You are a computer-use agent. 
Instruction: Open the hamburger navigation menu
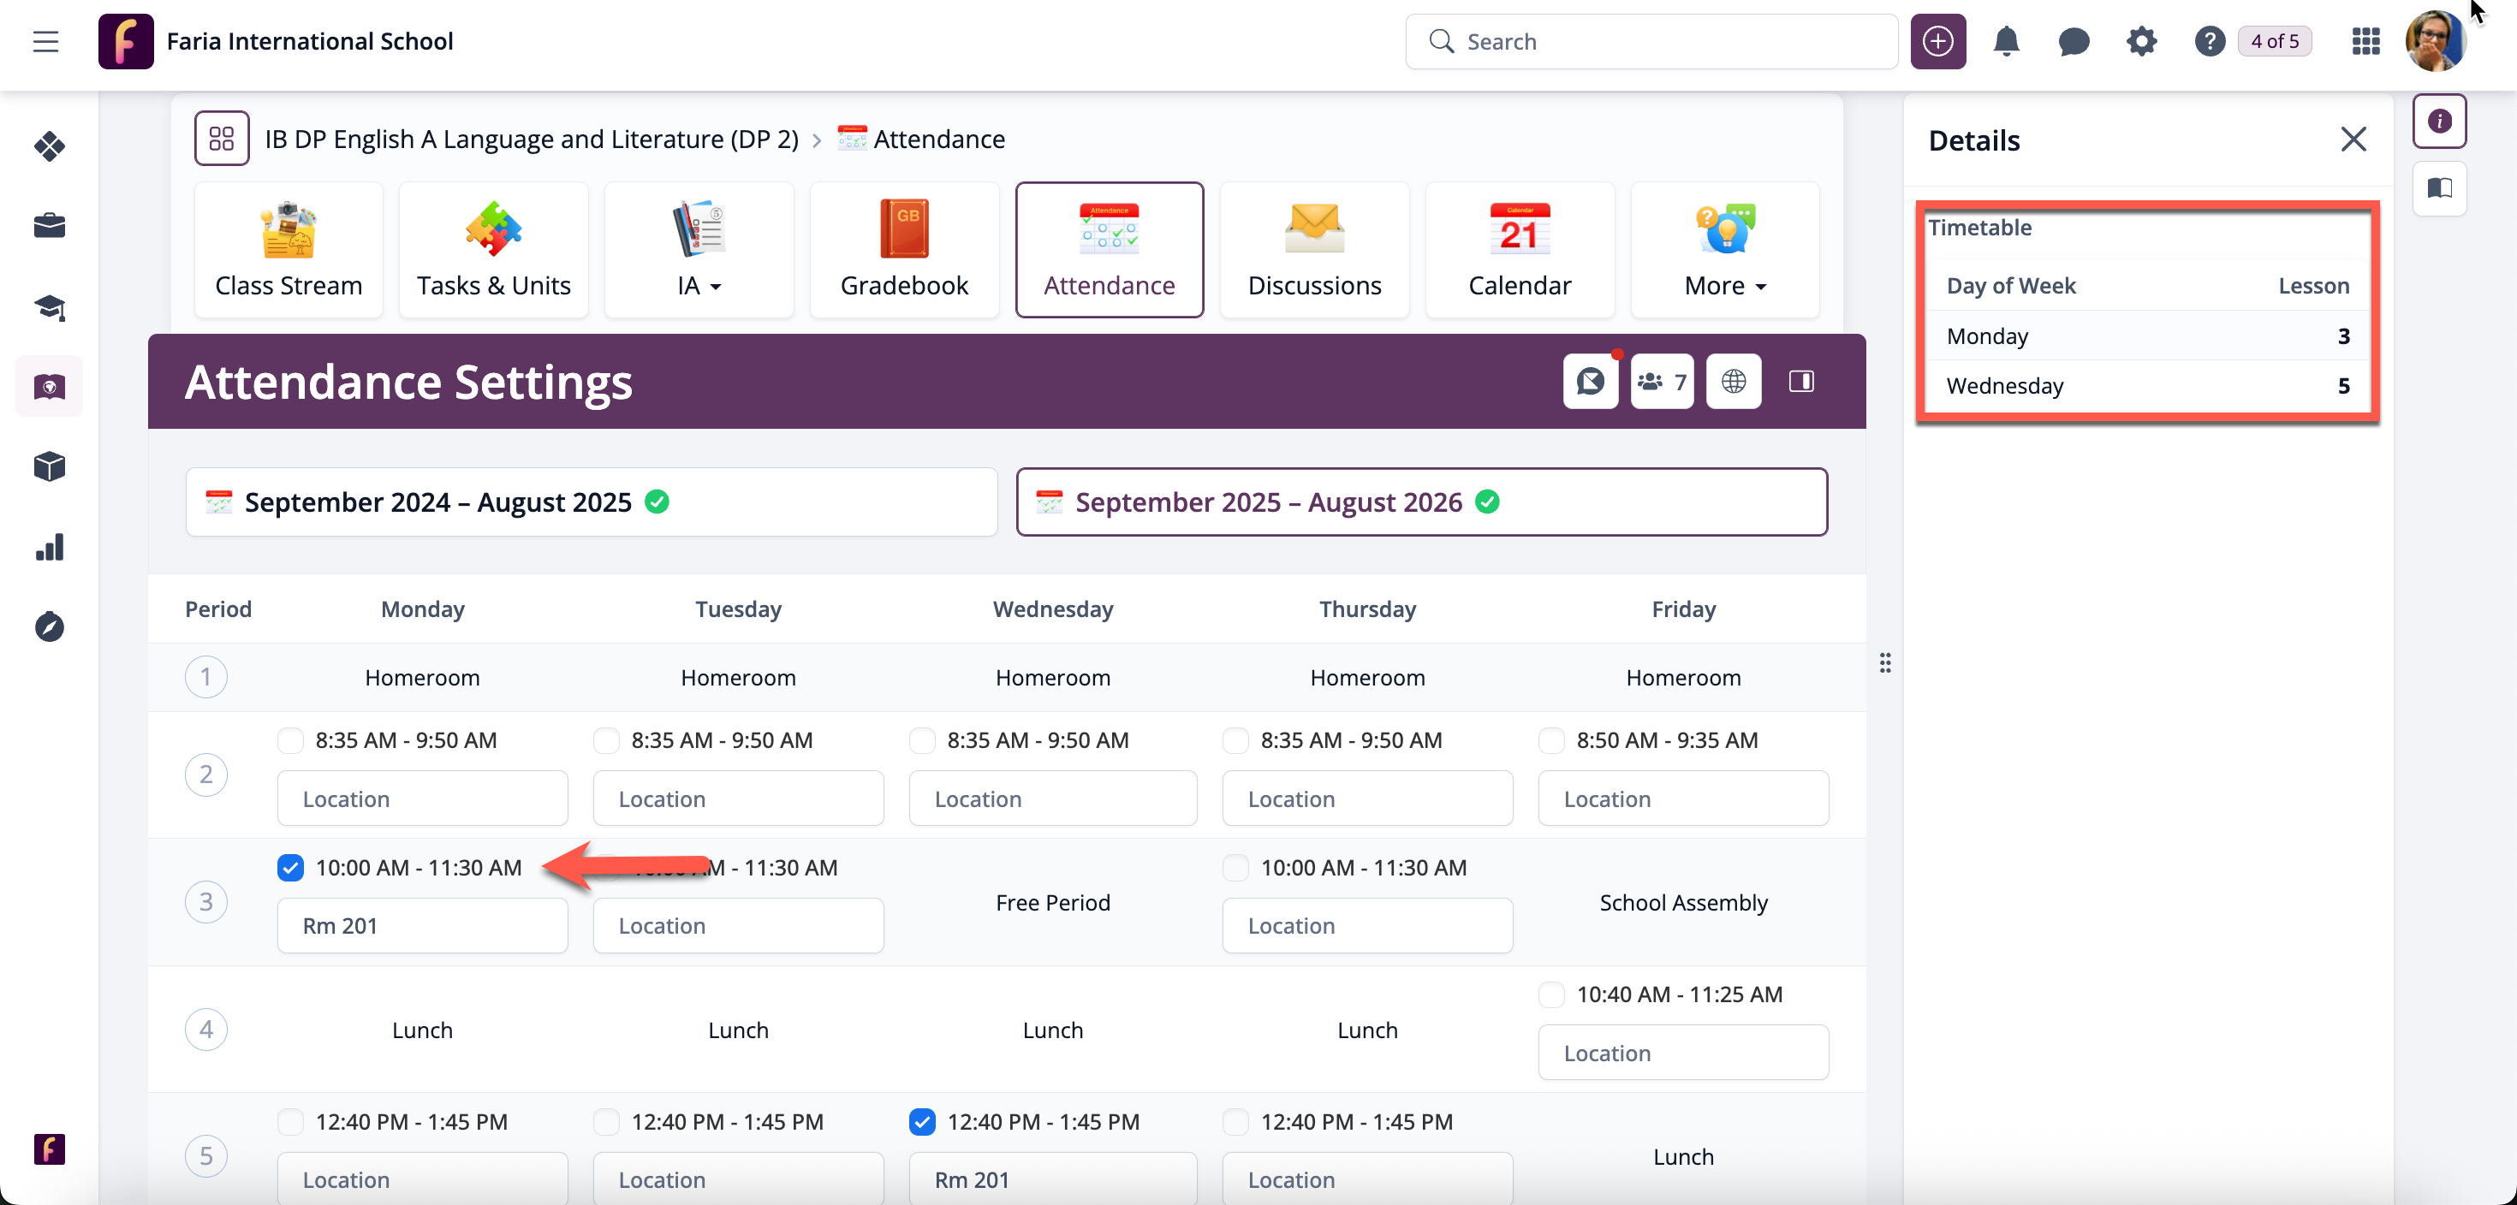tap(46, 41)
